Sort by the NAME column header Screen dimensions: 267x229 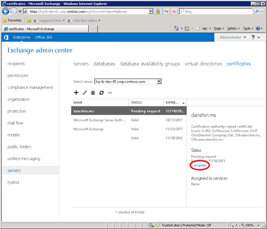100,103
